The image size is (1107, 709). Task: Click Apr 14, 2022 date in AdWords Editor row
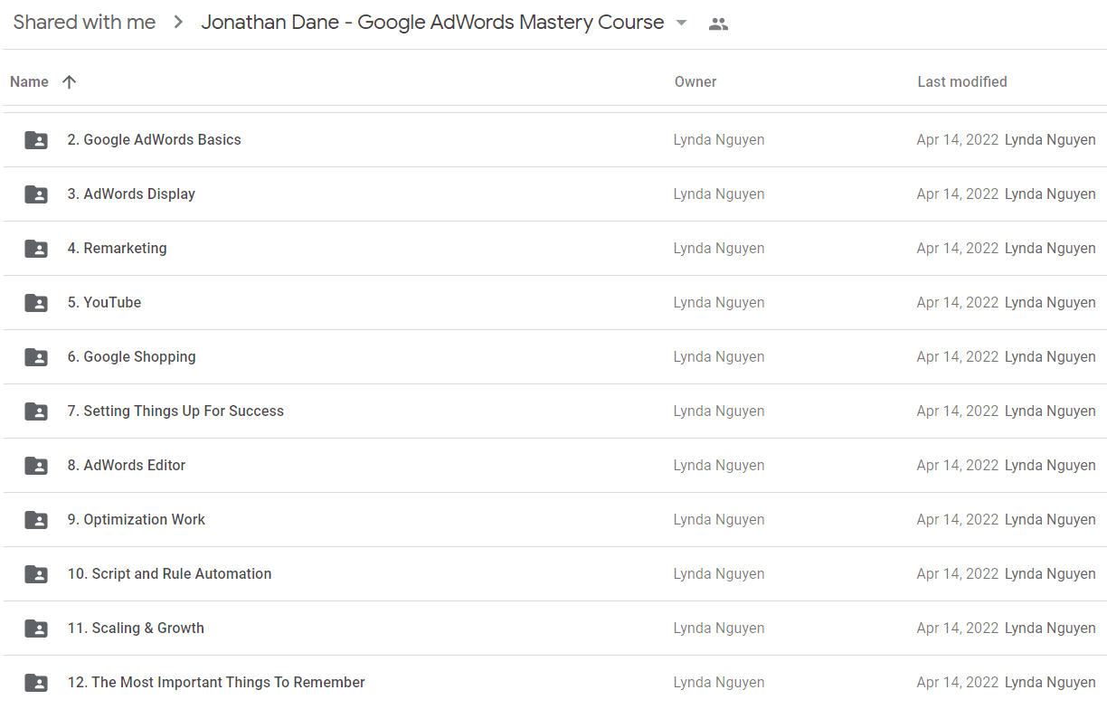click(958, 465)
